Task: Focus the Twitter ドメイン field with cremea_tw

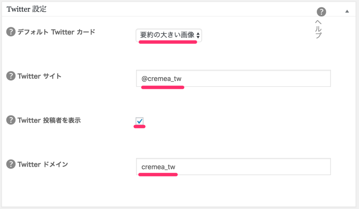Action: coord(233,167)
